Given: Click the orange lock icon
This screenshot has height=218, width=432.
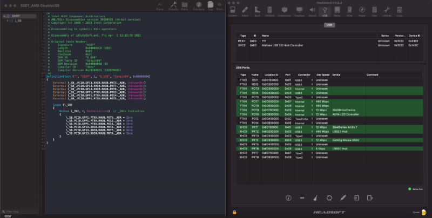Looking at the screenshot, I should pyautogui.click(x=234, y=212).
